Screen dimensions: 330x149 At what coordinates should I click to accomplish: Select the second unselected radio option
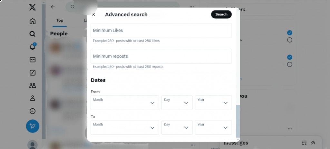pos(289,65)
